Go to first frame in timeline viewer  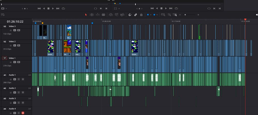pos(152,9)
